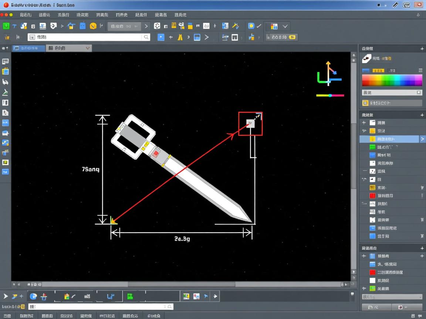Click the left button at bottom of right panel
The width and height of the screenshot is (426, 319).
click(376, 307)
